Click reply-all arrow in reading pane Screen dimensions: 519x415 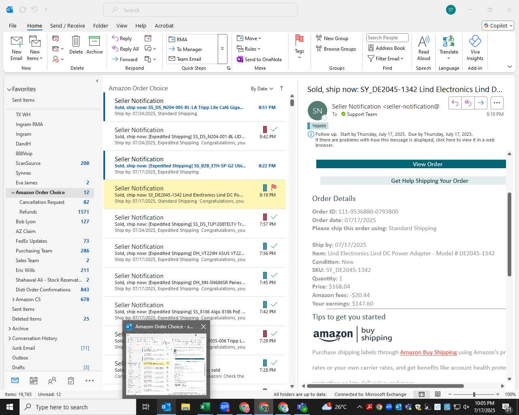pos(468,103)
